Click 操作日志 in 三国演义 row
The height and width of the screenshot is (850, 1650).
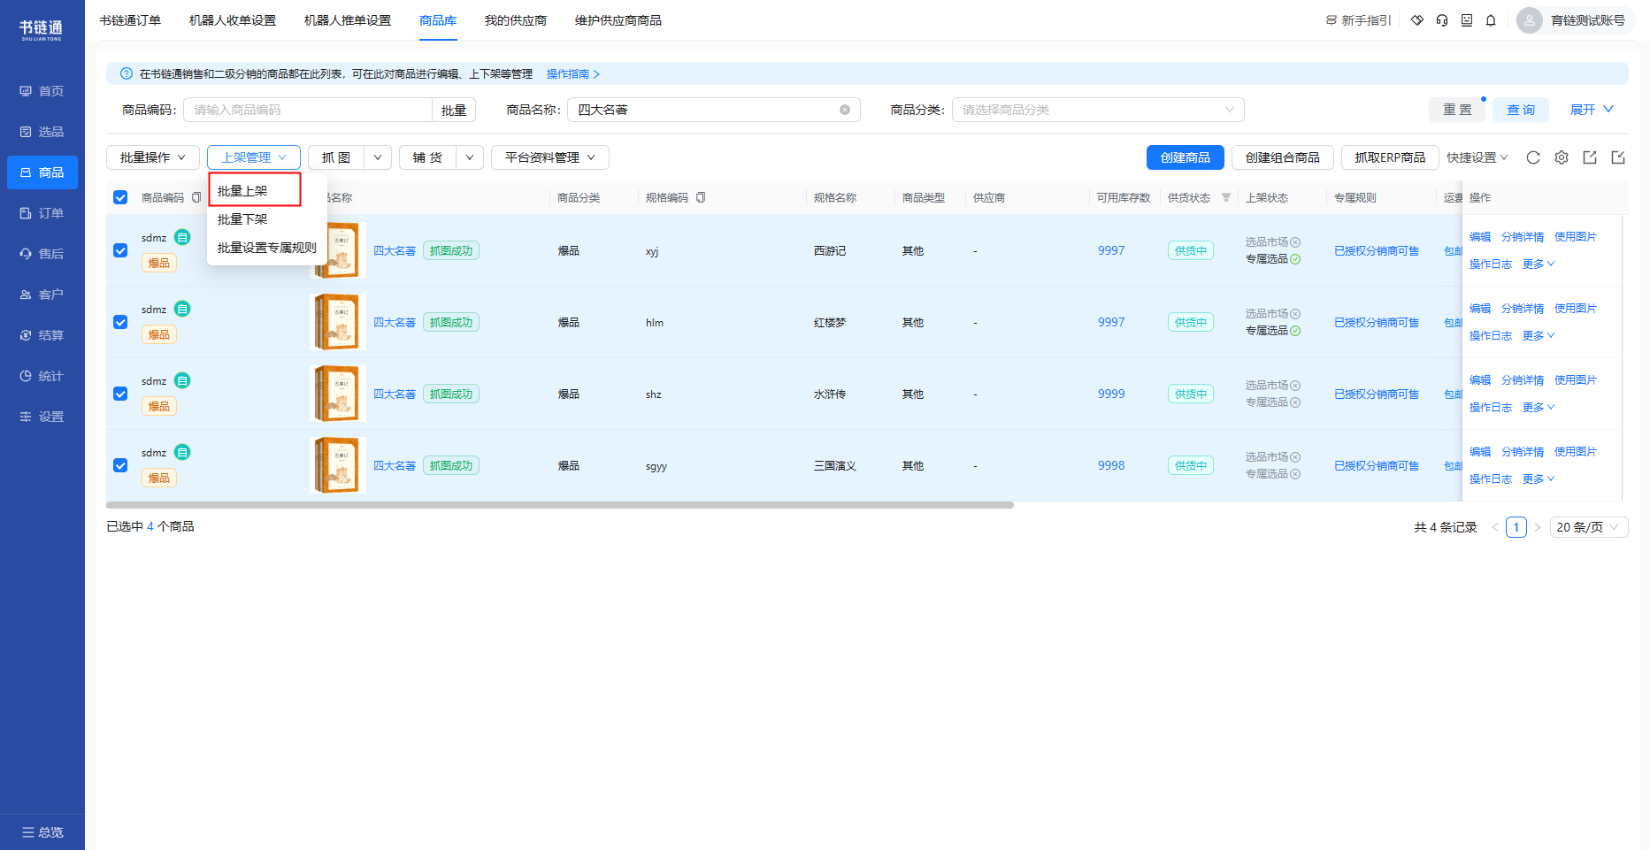pos(1491,479)
